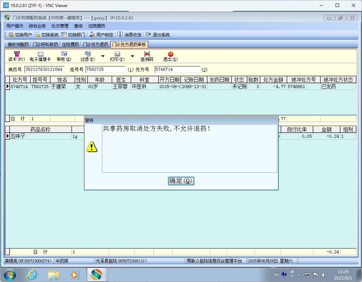Screen dimensions: 362x282
Task: Open the 用户操作 menu
Action: tap(15, 26)
